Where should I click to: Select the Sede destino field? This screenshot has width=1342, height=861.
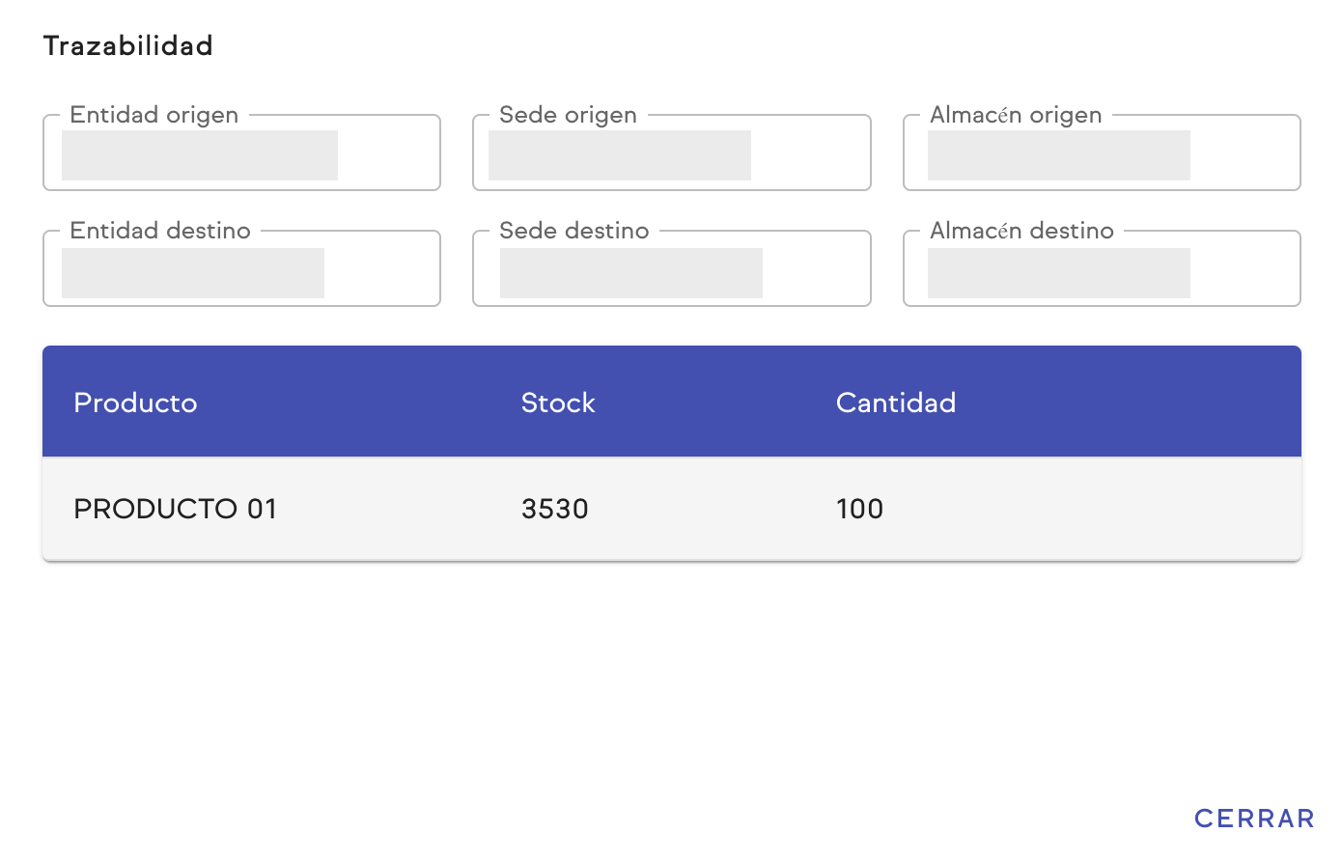671,272
